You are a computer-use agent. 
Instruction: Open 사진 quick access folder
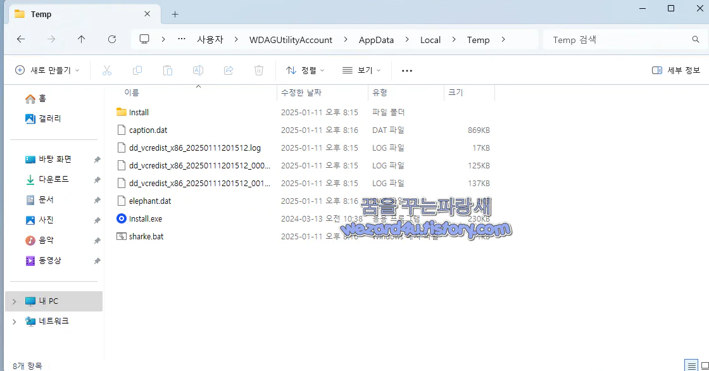(x=40, y=220)
